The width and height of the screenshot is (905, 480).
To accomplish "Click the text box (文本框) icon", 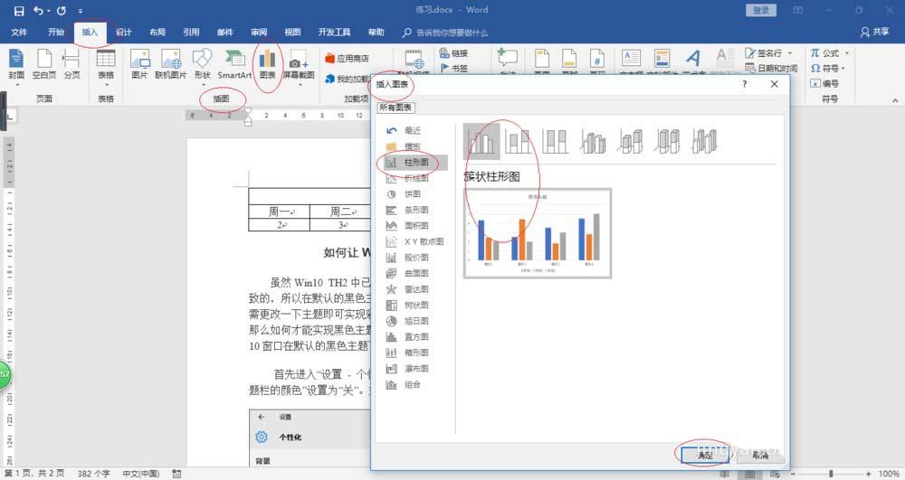I will coord(631,58).
